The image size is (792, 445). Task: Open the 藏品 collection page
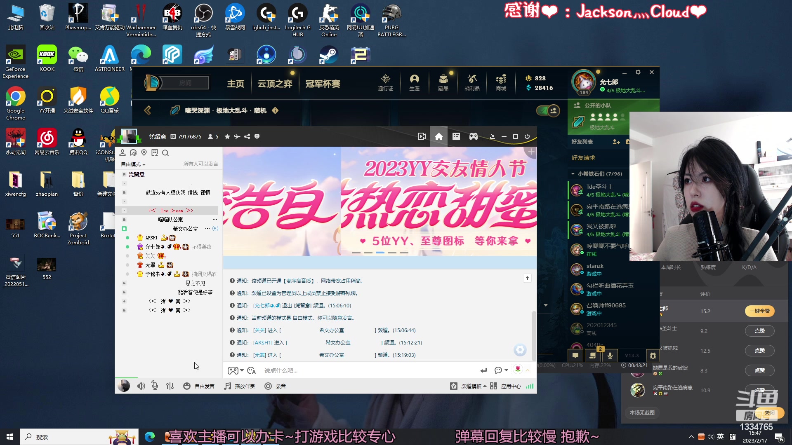pyautogui.click(x=443, y=82)
